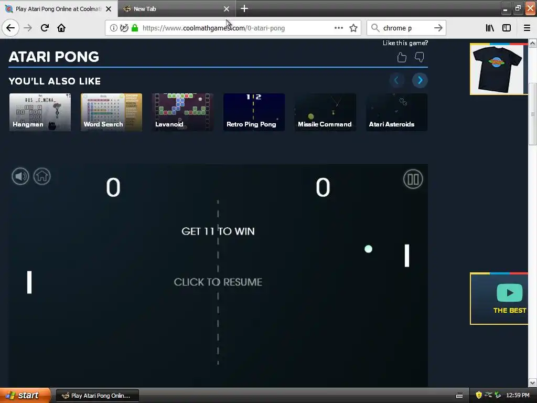Select Play Atari Pong taskbar button
The width and height of the screenshot is (537, 403).
click(x=98, y=396)
